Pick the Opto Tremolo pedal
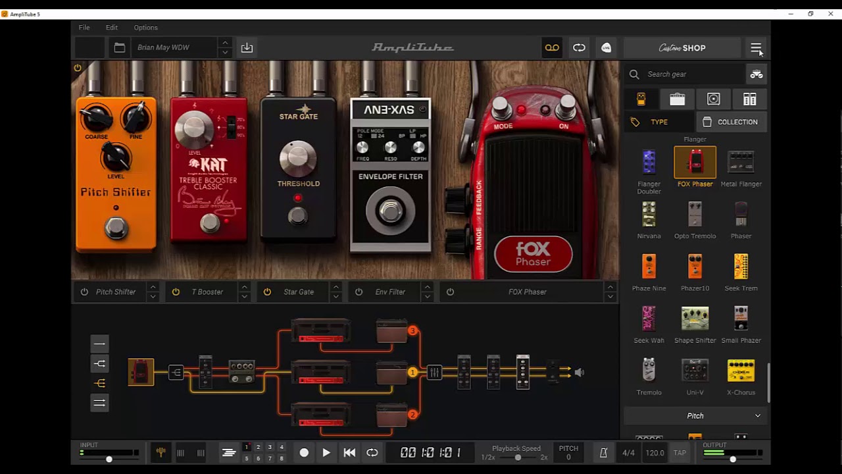 coord(695,221)
